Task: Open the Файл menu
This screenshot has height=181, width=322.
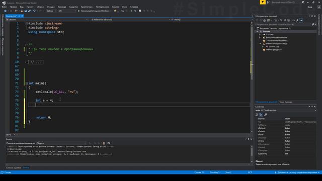Action: pos(4,7)
